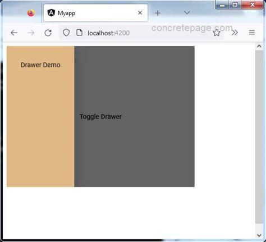Click the Toggle Drawer button
The image size is (266, 242).
(x=100, y=116)
